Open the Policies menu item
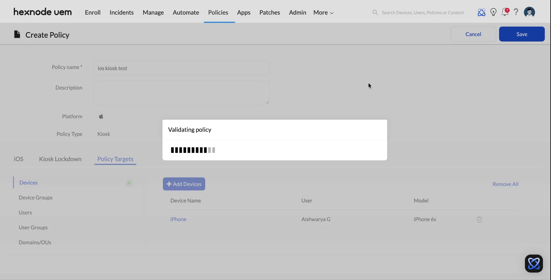The image size is (551, 280). pos(218,12)
